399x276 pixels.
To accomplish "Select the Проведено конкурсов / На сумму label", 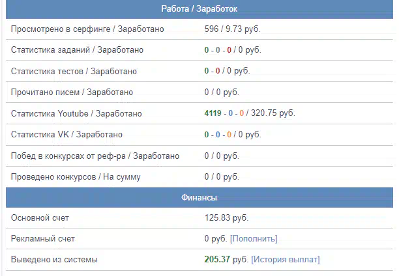I will pyautogui.click(x=76, y=177).
